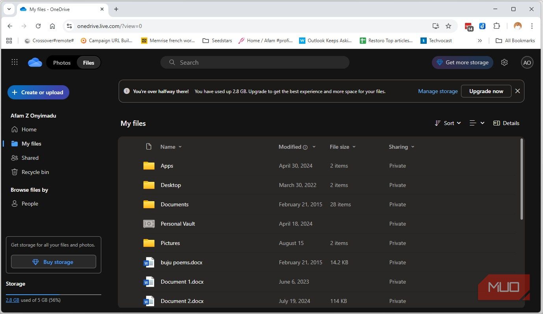Open Shared in sidebar

point(30,158)
